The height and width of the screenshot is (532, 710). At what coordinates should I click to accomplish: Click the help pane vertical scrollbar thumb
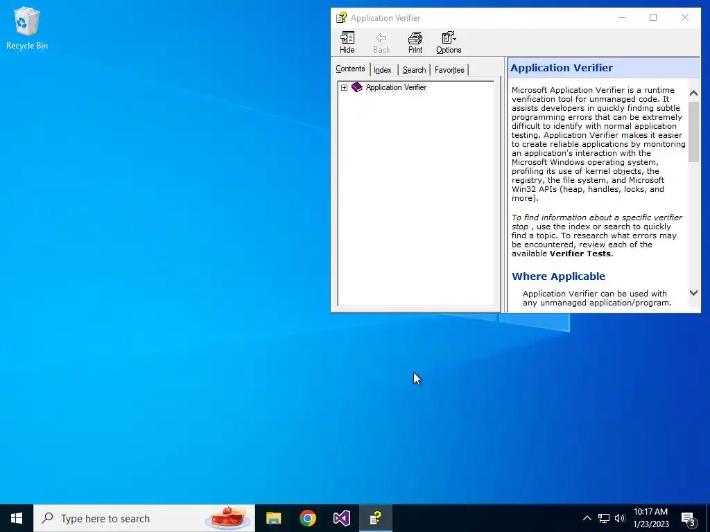click(x=693, y=132)
